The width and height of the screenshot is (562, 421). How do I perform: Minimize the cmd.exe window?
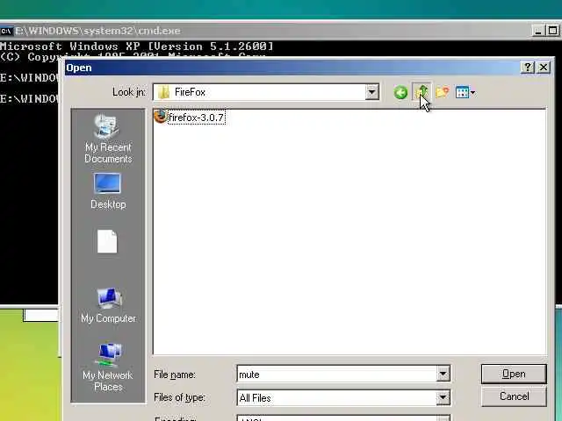tap(537, 31)
